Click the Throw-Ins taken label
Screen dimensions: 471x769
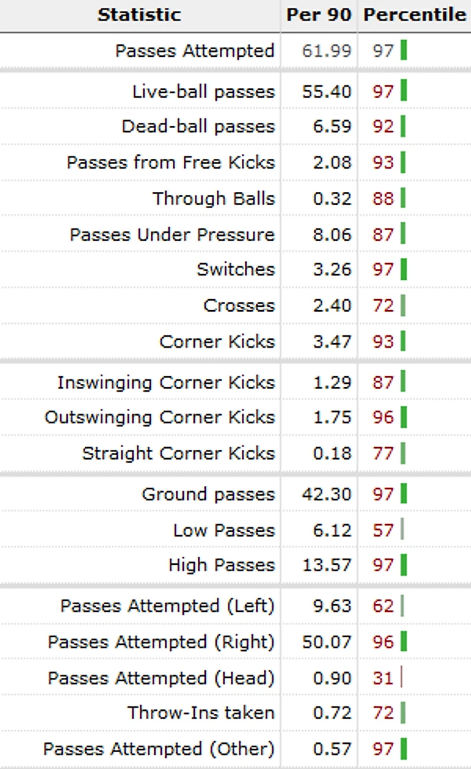(201, 713)
